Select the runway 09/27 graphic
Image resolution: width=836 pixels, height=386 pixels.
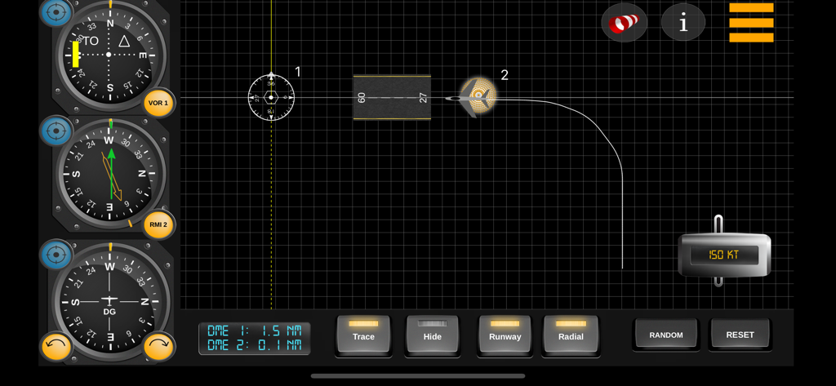point(392,98)
